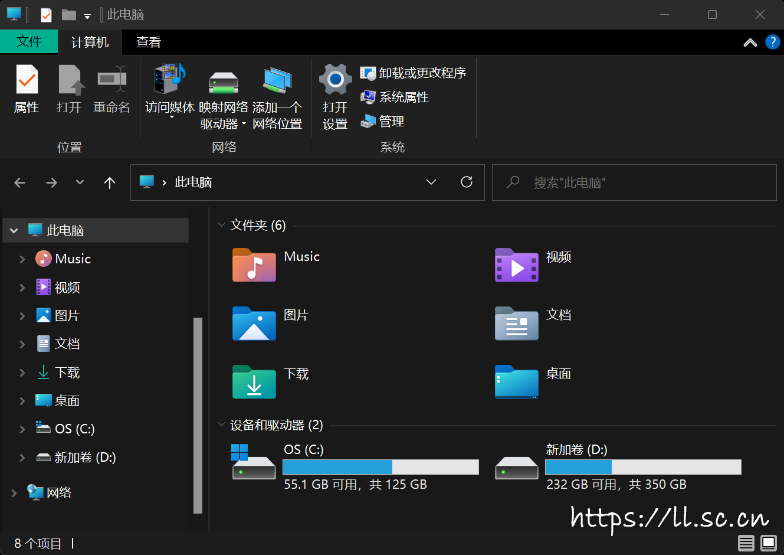The image size is (784, 555).
Task: Collapse the ribbon with the up chevron
Action: click(x=750, y=43)
